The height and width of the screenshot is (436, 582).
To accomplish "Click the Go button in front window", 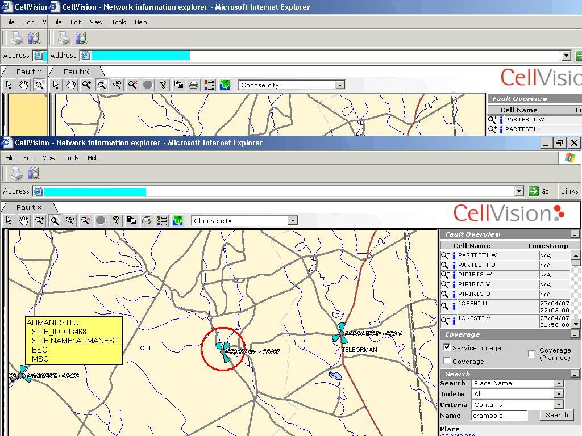I will pos(539,191).
